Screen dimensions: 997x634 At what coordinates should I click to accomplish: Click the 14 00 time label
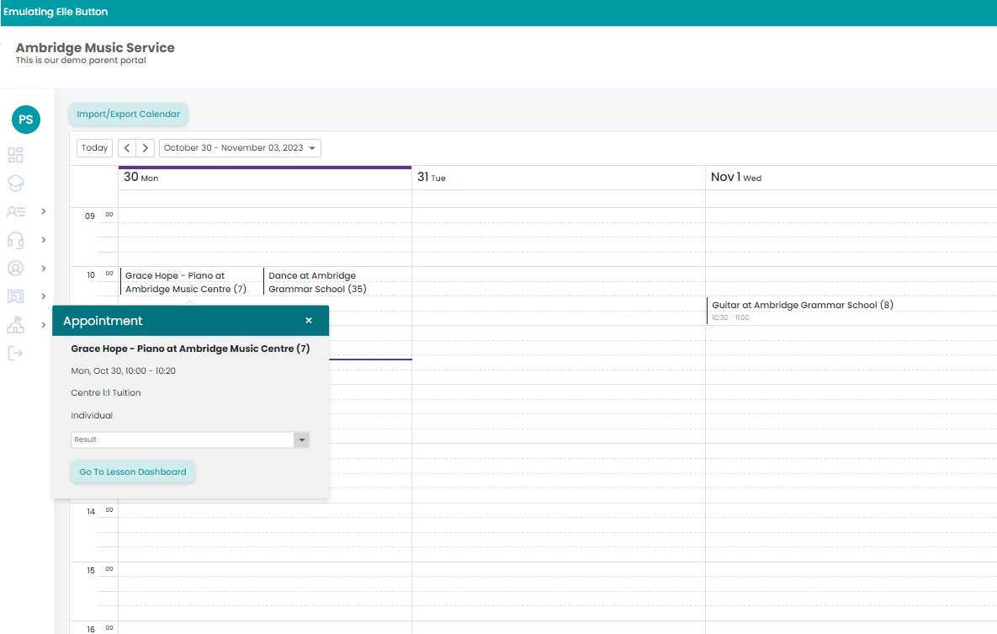pos(99,511)
